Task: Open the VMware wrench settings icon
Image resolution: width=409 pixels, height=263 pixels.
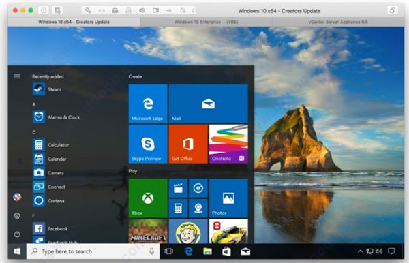Action: pos(88,10)
